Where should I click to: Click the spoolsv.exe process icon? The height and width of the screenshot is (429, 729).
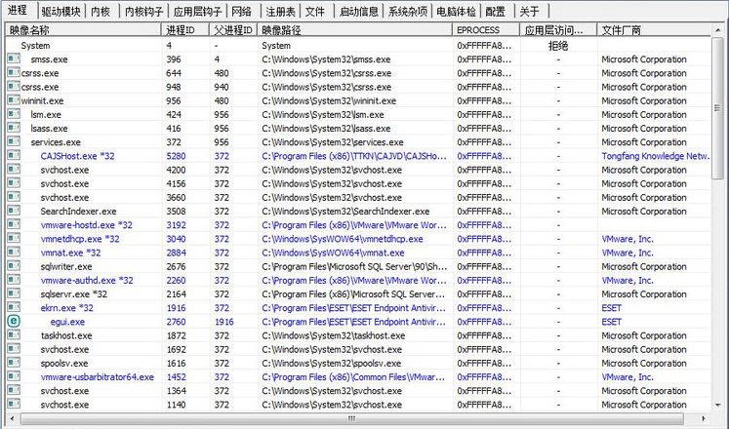[x=14, y=362]
